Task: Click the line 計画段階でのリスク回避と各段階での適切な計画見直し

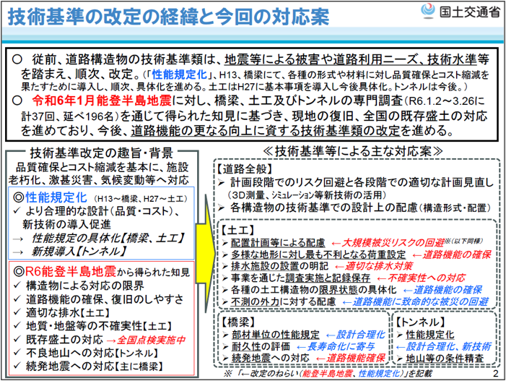Action: [362, 182]
